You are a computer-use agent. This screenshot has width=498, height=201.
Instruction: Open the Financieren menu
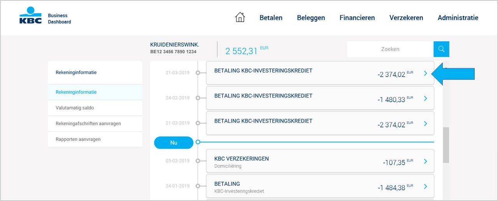point(357,17)
